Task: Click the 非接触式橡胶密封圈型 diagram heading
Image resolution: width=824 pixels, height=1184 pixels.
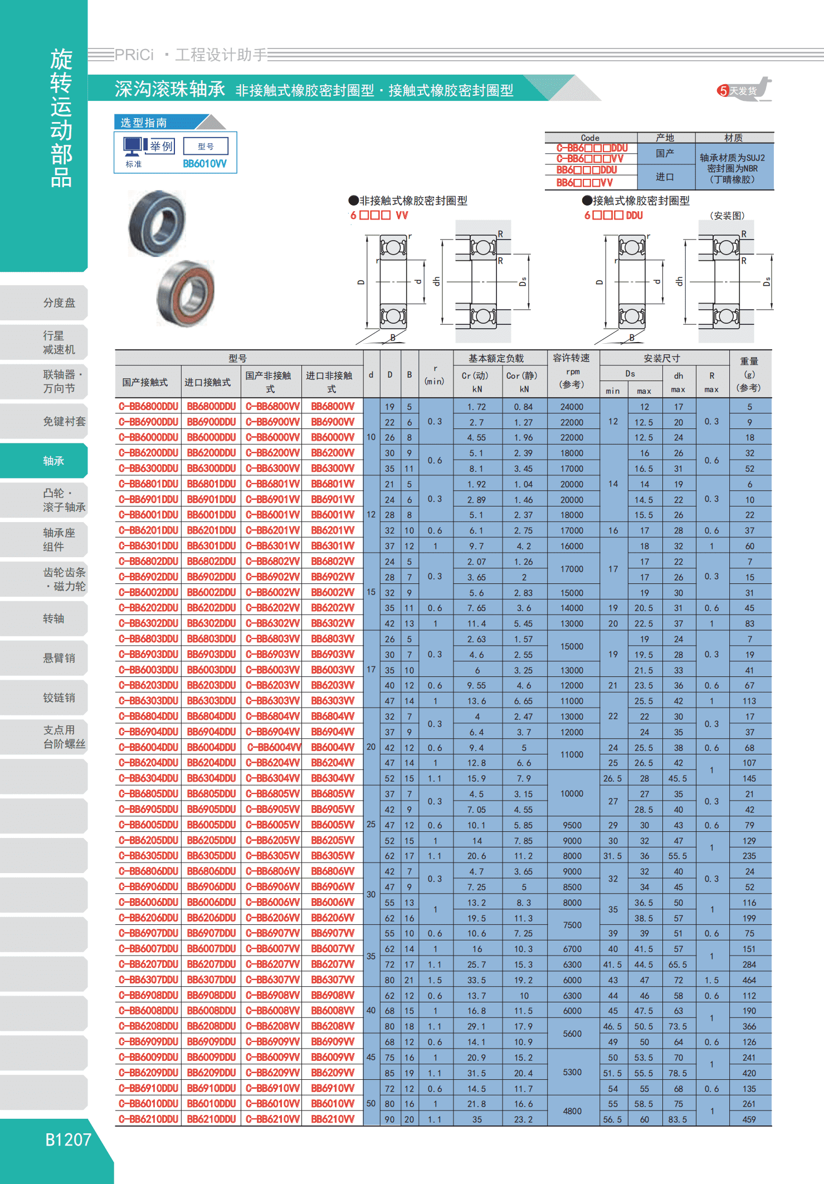Action: pos(408,201)
